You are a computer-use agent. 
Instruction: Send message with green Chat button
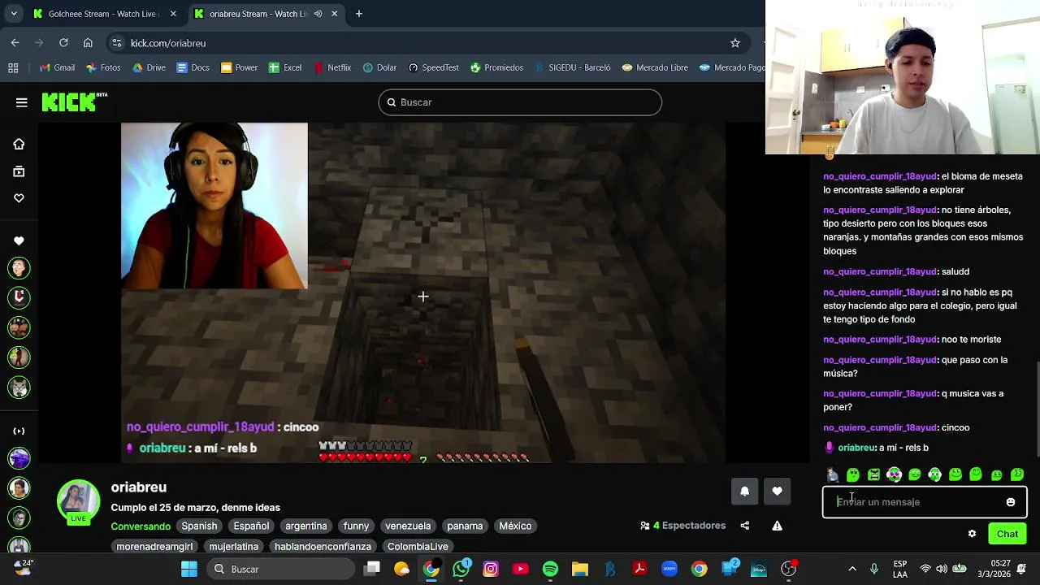coord(1007,534)
